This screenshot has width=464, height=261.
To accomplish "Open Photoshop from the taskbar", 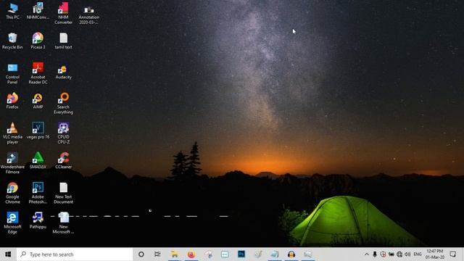I will tap(241, 254).
